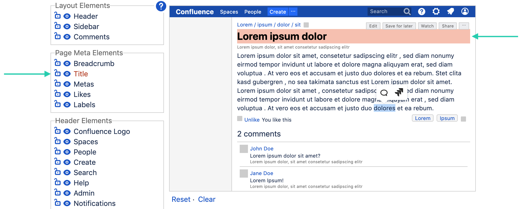Open the page actions ellipsis after Share

pyautogui.click(x=464, y=26)
